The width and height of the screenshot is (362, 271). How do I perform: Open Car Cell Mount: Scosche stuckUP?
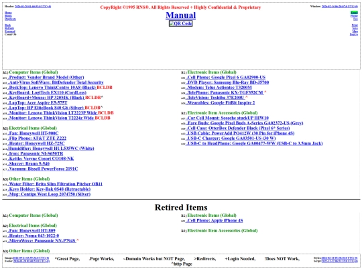tap(227, 118)
